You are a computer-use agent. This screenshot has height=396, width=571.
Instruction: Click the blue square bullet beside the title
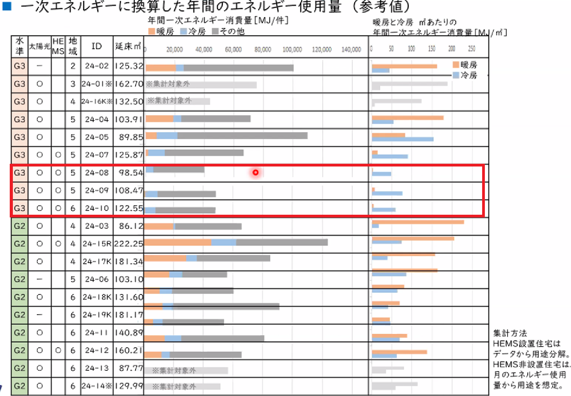pyautogui.click(x=7, y=6)
